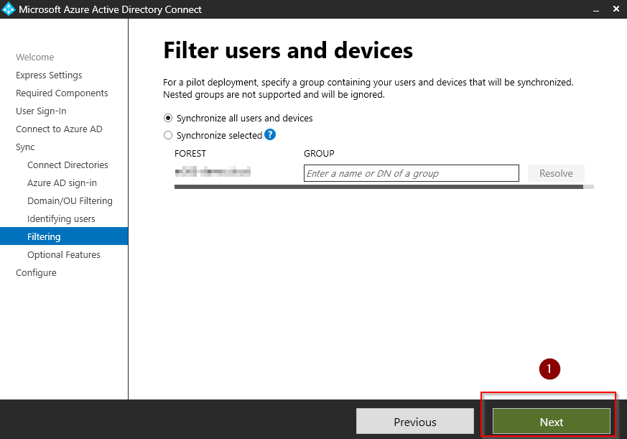Open Connect Directories sub-step

point(68,165)
